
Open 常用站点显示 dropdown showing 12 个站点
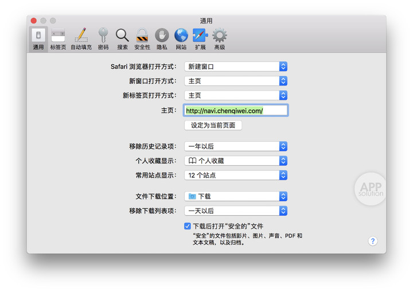236,175
